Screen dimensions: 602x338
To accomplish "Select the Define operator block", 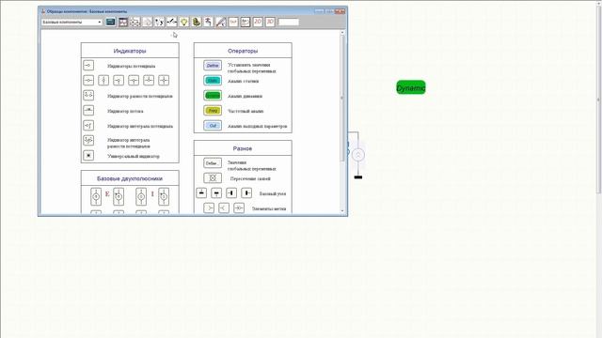I will coord(213,66).
